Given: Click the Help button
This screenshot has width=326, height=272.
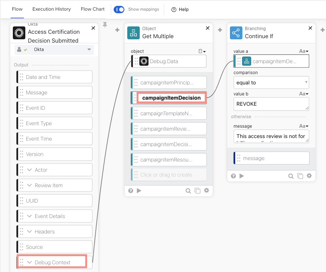Looking at the screenshot, I should [180, 10].
